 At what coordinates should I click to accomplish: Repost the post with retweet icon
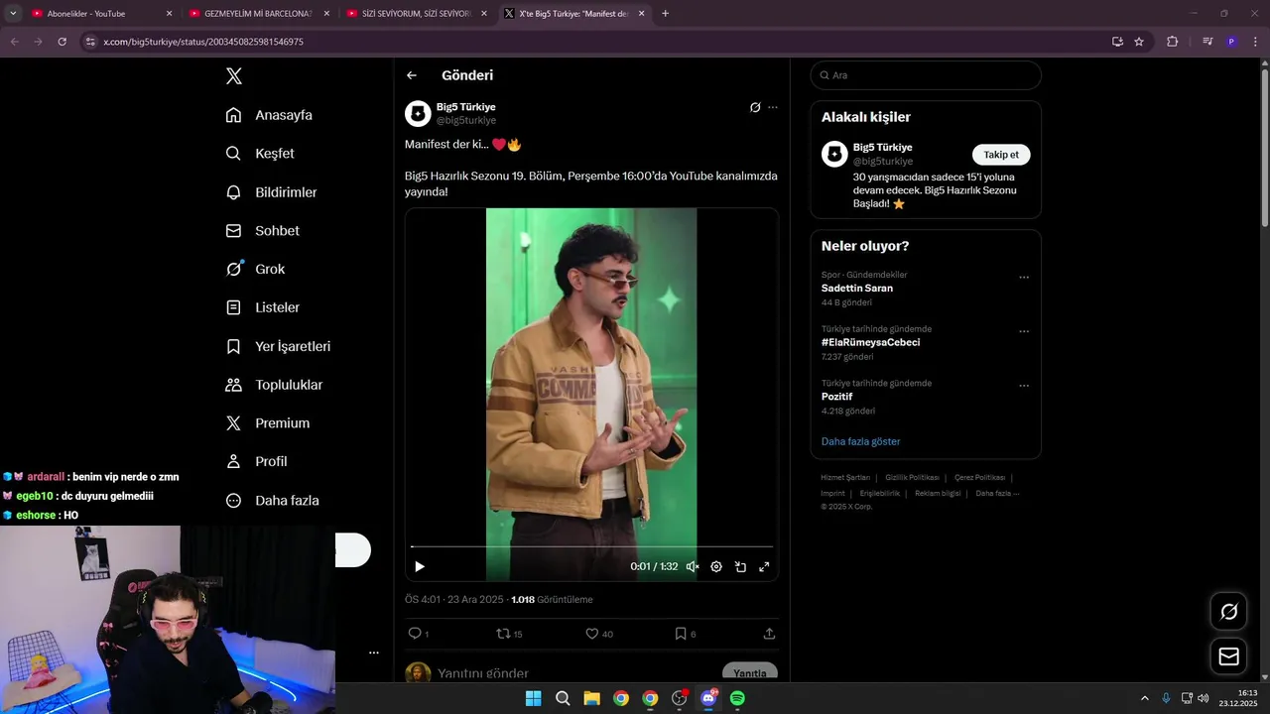point(503,634)
